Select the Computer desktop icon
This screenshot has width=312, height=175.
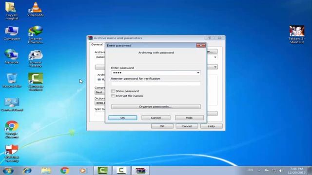12,33
